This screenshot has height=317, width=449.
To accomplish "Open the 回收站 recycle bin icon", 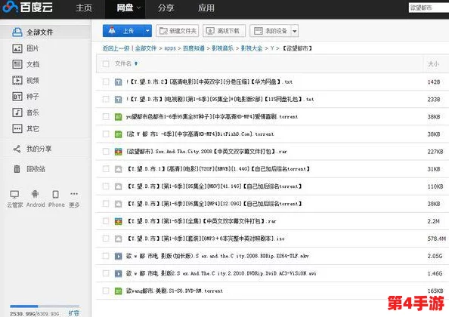I will click(17, 169).
